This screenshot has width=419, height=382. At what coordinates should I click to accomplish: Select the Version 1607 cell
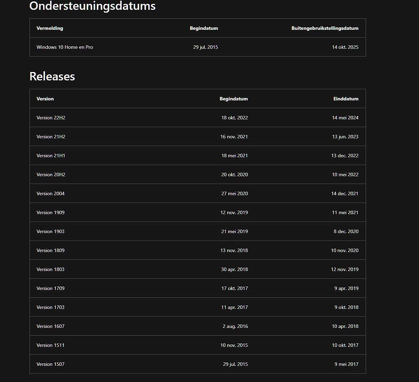click(x=50, y=327)
